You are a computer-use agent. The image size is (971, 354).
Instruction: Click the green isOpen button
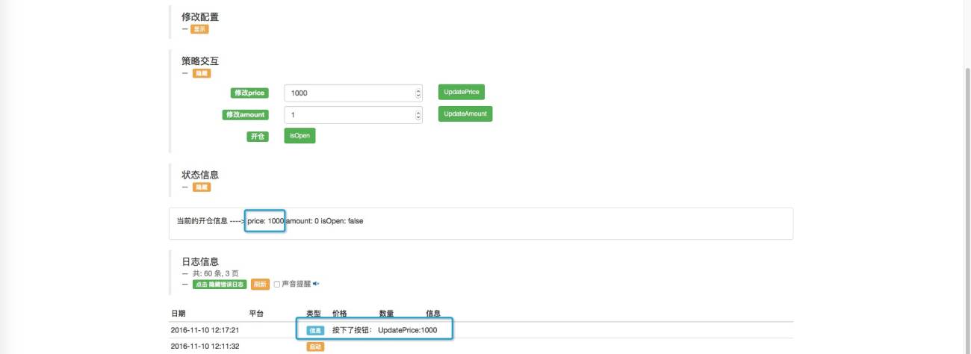(300, 136)
